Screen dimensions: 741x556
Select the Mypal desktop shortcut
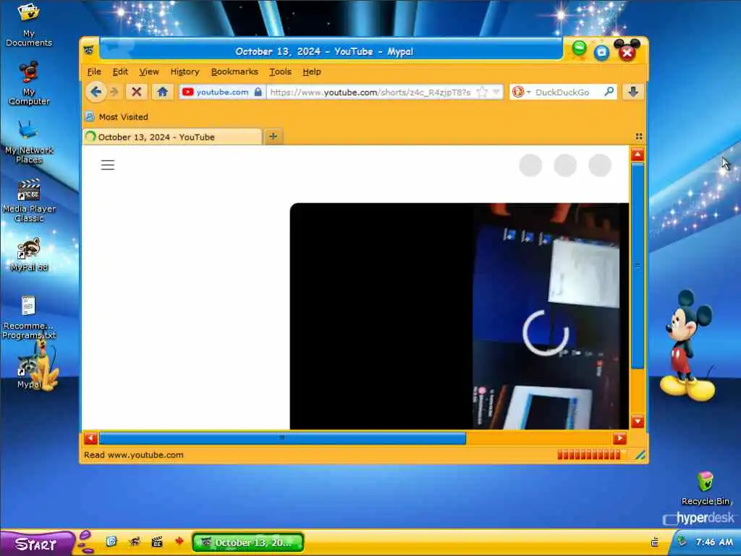click(29, 371)
